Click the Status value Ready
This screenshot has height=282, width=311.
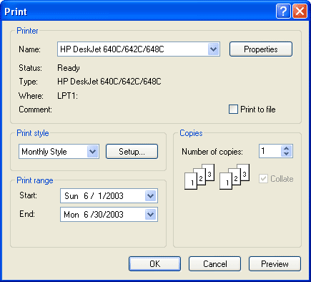pyautogui.click(x=69, y=68)
